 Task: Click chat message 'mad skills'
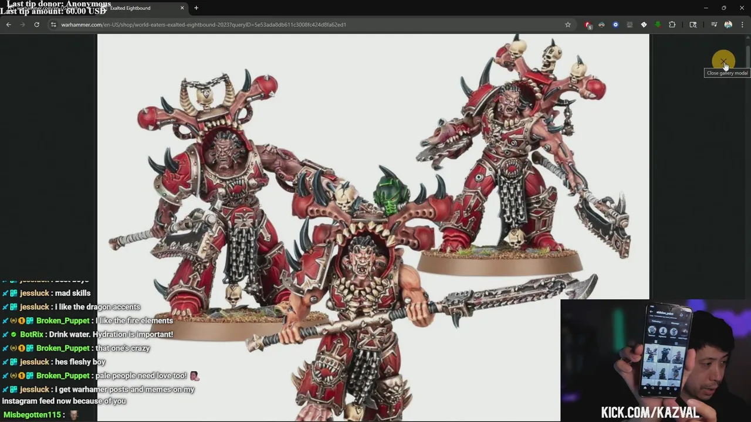click(73, 293)
